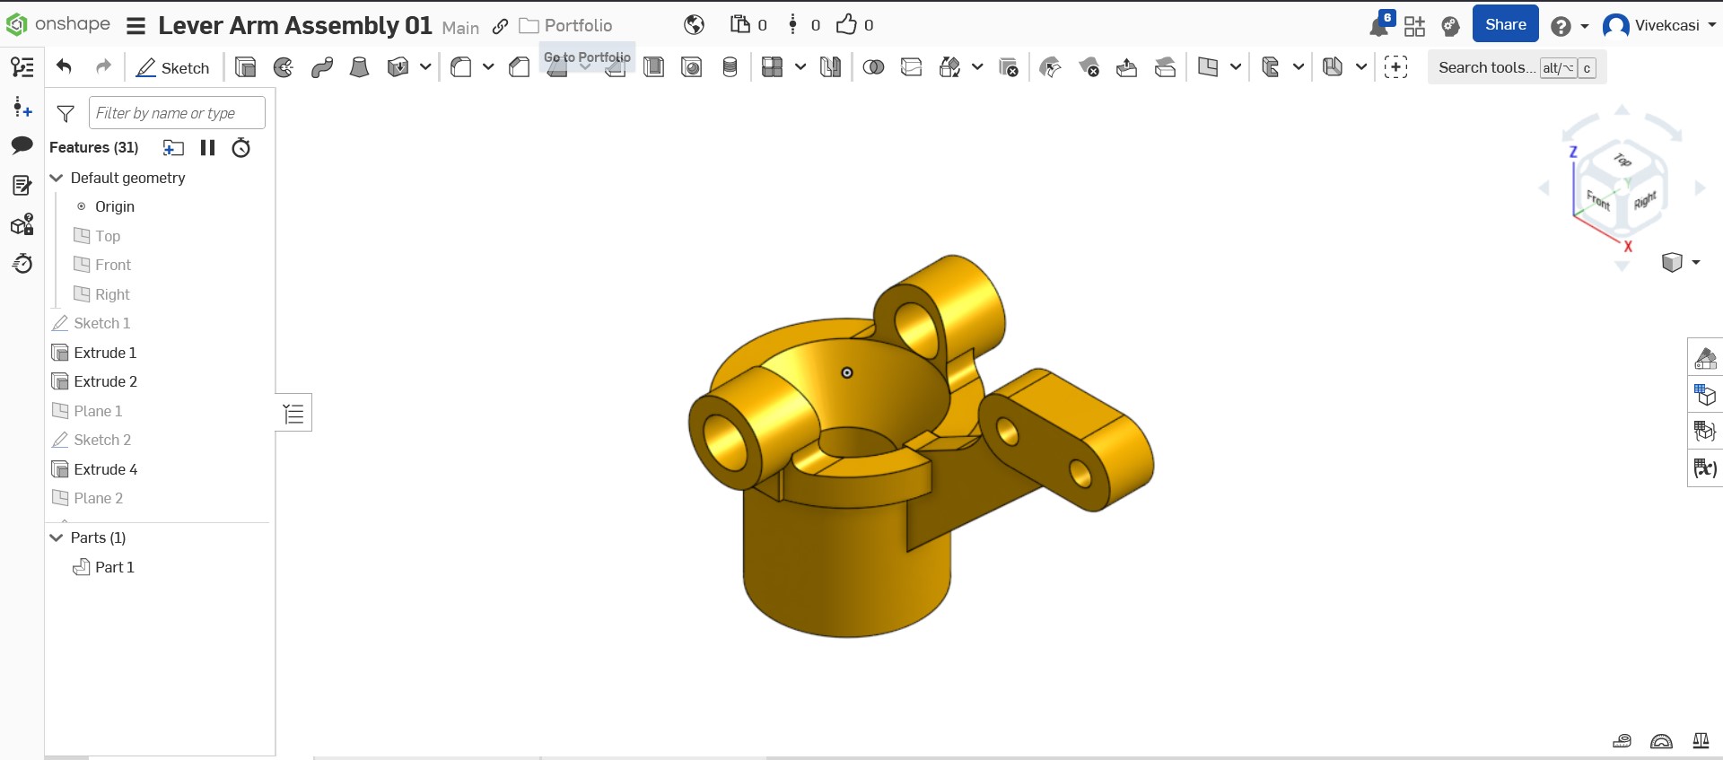Open the Mass properties scale icon
The width and height of the screenshot is (1723, 760).
[x=1701, y=740]
